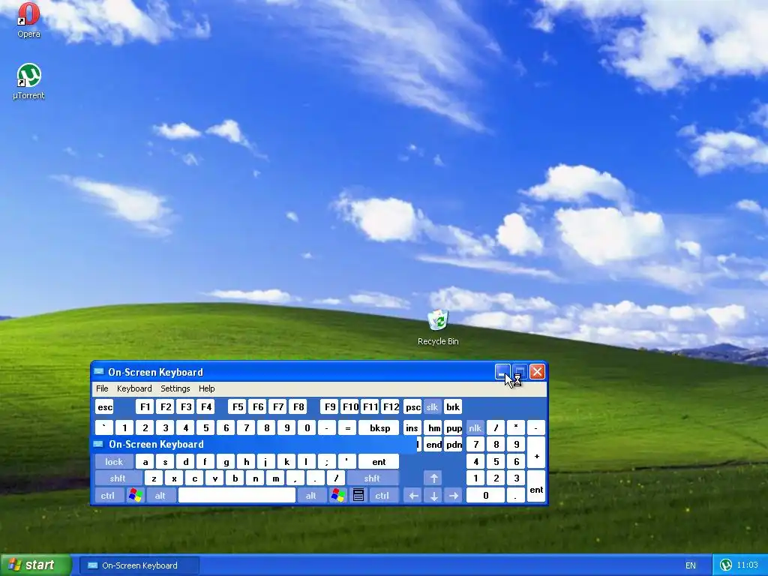Screen dimensions: 768x576
Task: Close the On-Screen Keyboard window
Action: point(537,372)
